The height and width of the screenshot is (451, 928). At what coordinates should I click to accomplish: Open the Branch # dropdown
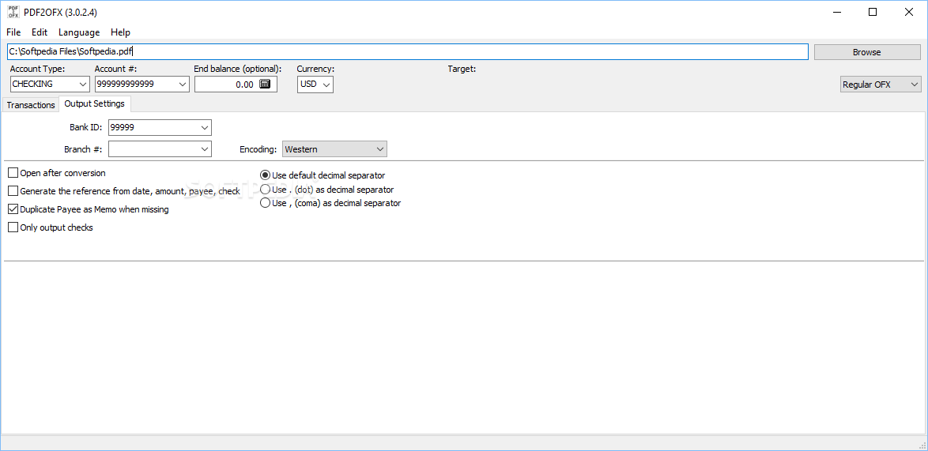point(205,149)
